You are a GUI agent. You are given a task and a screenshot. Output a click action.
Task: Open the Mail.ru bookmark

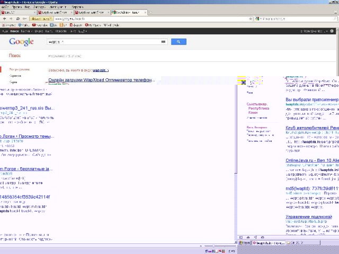(x=23, y=25)
